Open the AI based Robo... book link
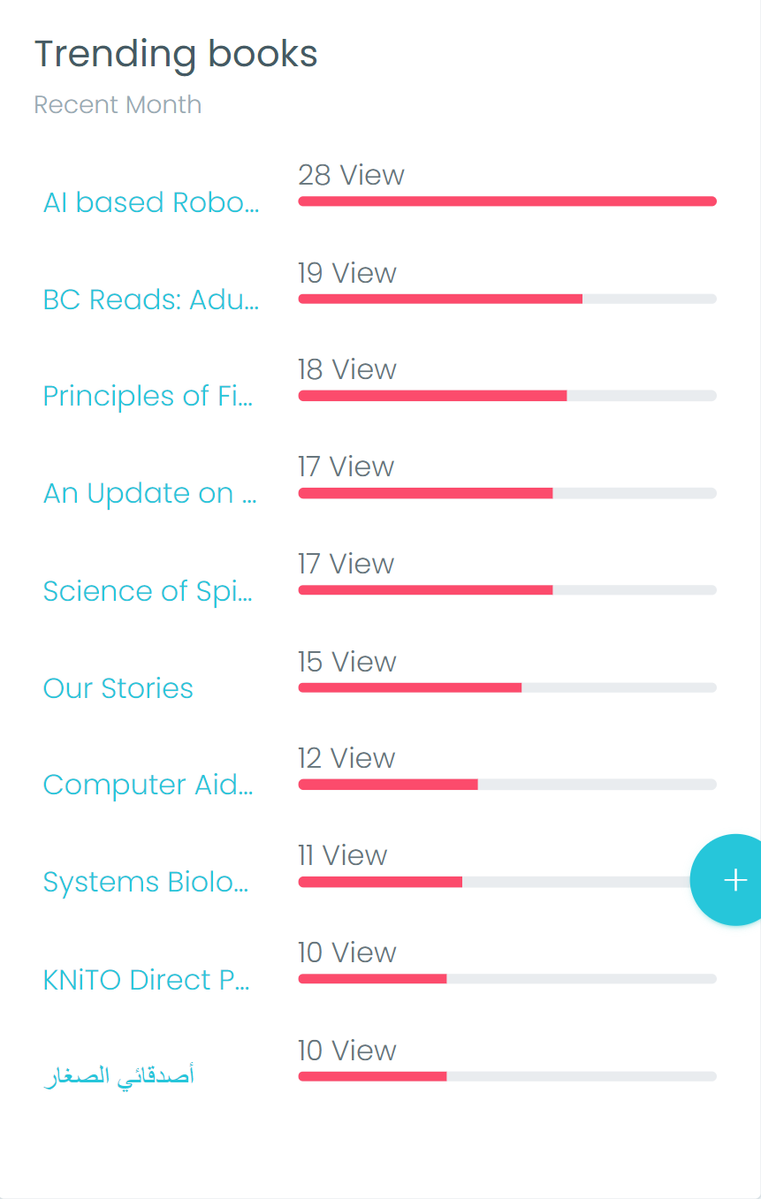The width and height of the screenshot is (761, 1199). click(151, 202)
